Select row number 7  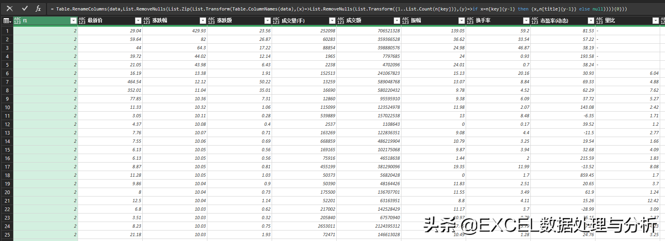(x=7, y=82)
